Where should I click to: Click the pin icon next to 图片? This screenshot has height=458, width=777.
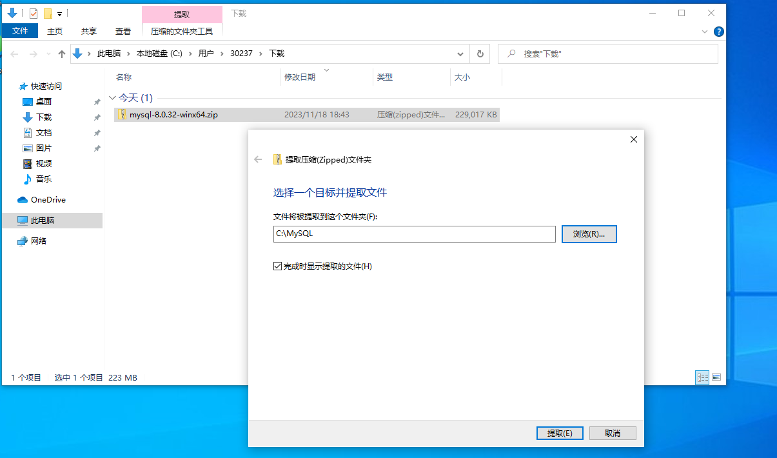point(97,148)
